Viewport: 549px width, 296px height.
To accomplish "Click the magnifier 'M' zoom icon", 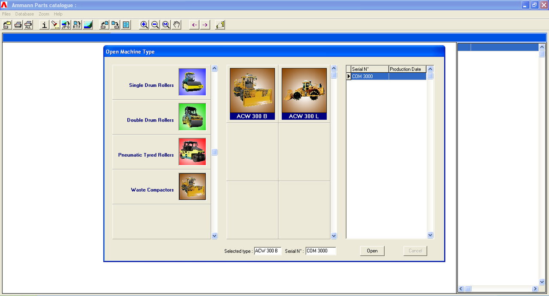I will tap(166, 25).
